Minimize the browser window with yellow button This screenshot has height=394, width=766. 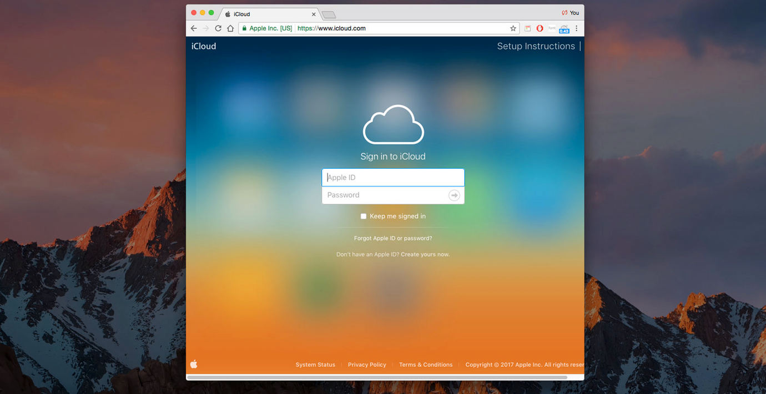point(203,13)
